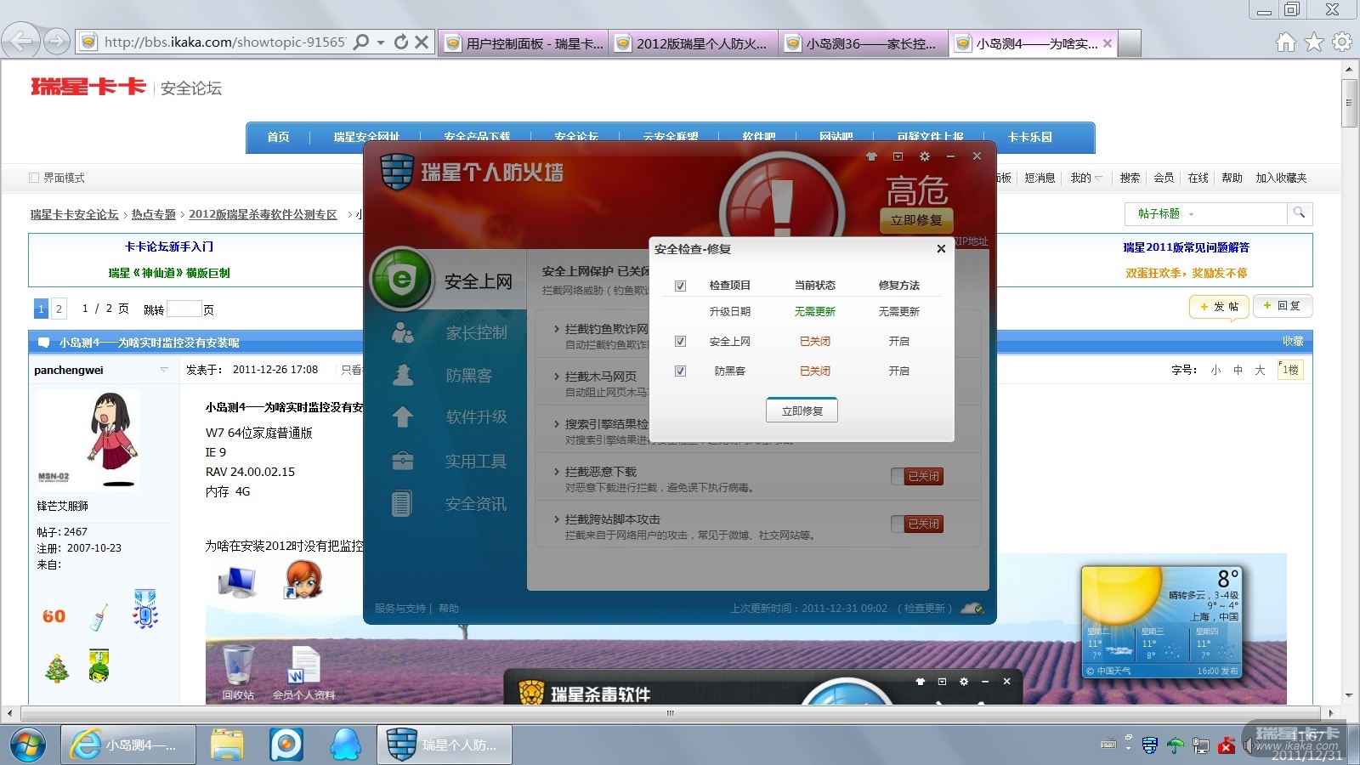Expand the 拦截跨站脚本攻击 item
The height and width of the screenshot is (765, 1360).
pyautogui.click(x=557, y=519)
